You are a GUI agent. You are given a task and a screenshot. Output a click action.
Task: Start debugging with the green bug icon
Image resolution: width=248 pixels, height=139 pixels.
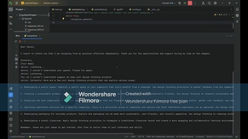coord(185,3)
